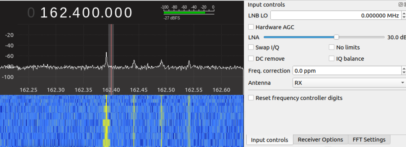This screenshot has height=147, width=406.
Task: Turn on IQ balance
Action: (331, 59)
